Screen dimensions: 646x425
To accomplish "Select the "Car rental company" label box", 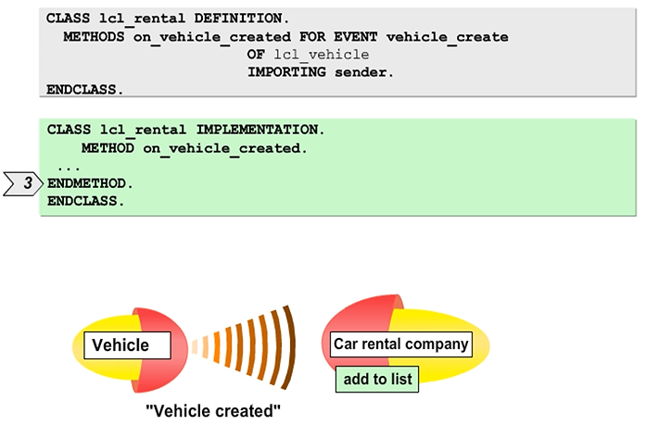I will [400, 345].
